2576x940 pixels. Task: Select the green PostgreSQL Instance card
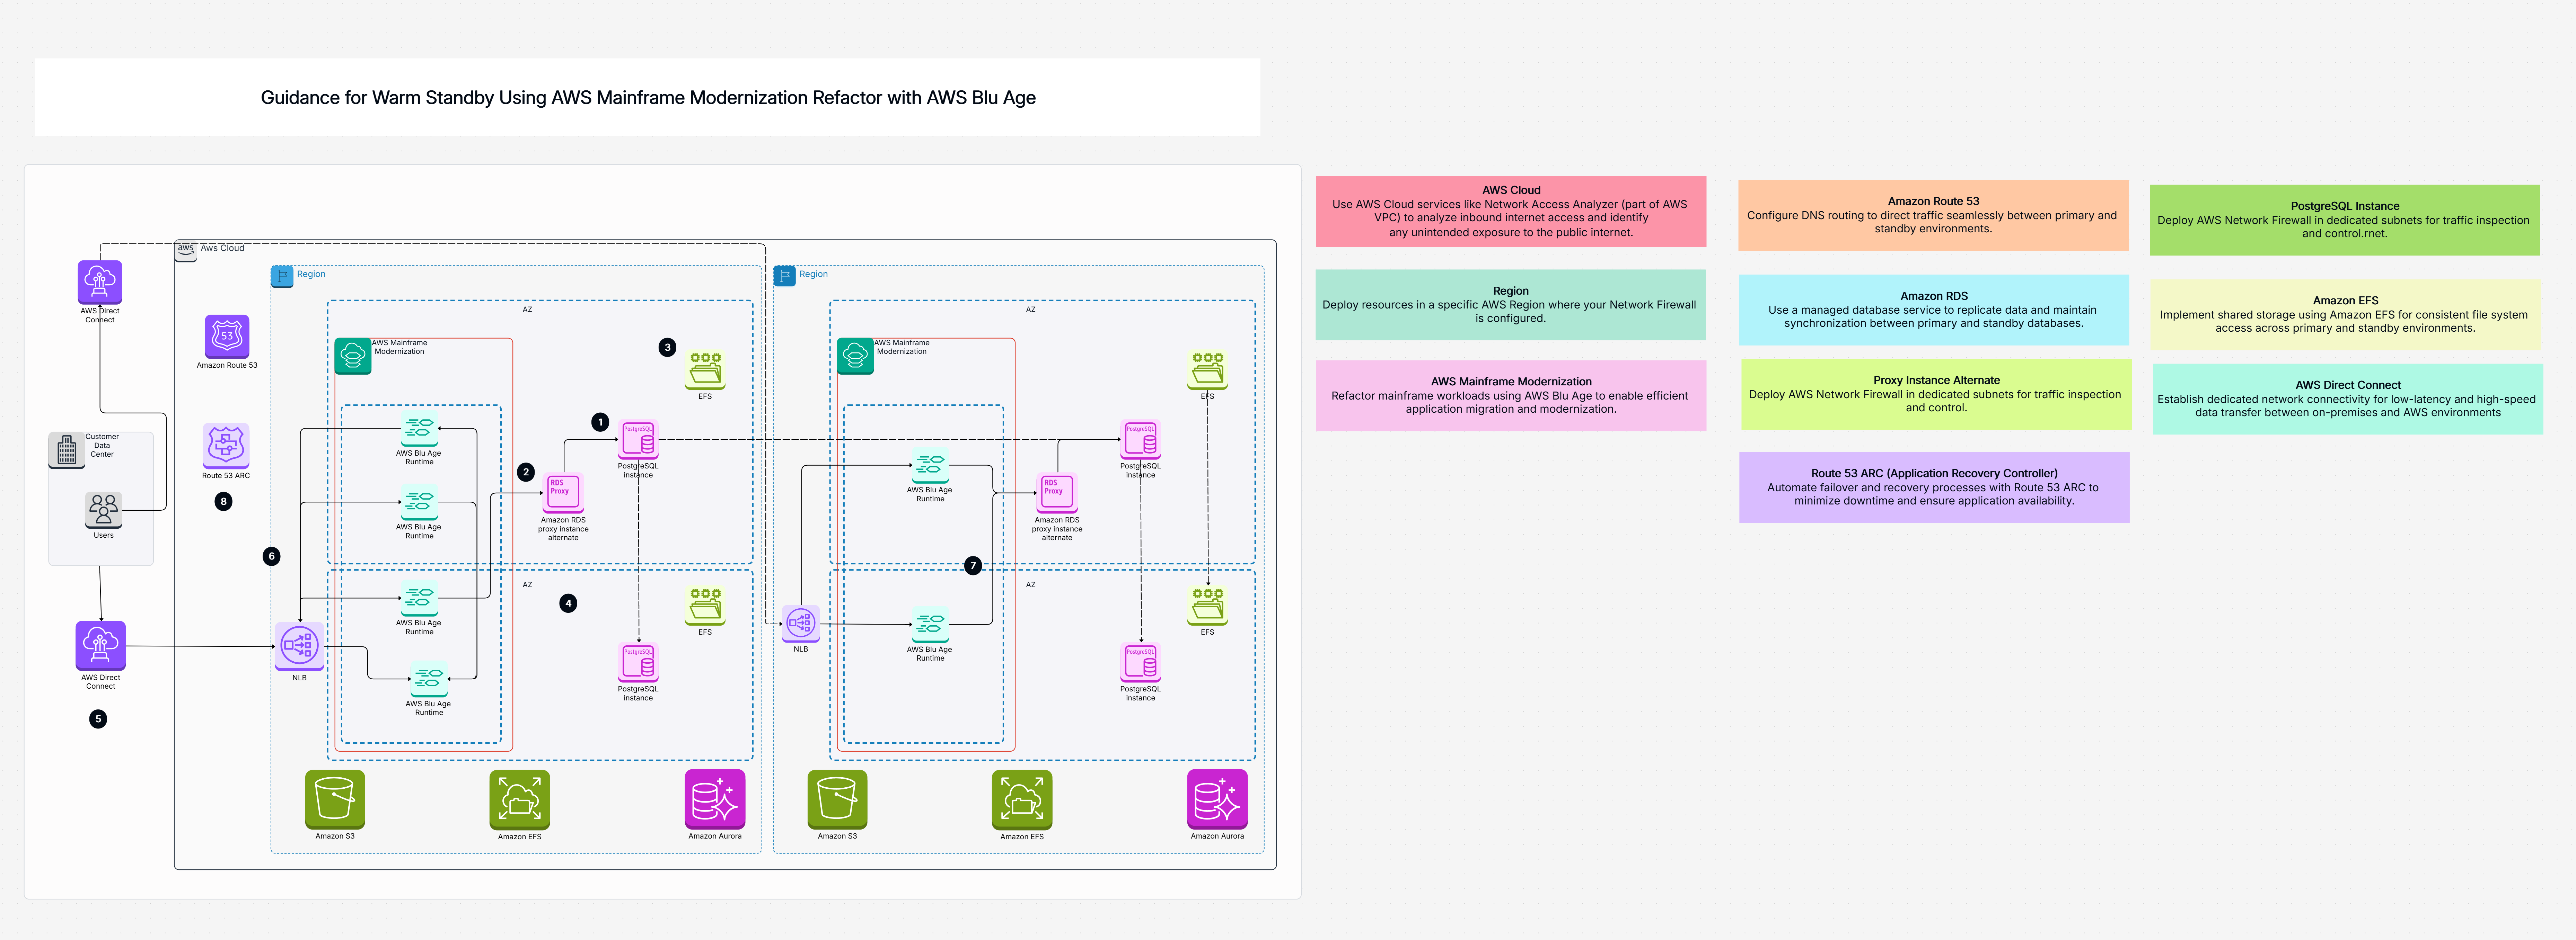click(2345, 220)
